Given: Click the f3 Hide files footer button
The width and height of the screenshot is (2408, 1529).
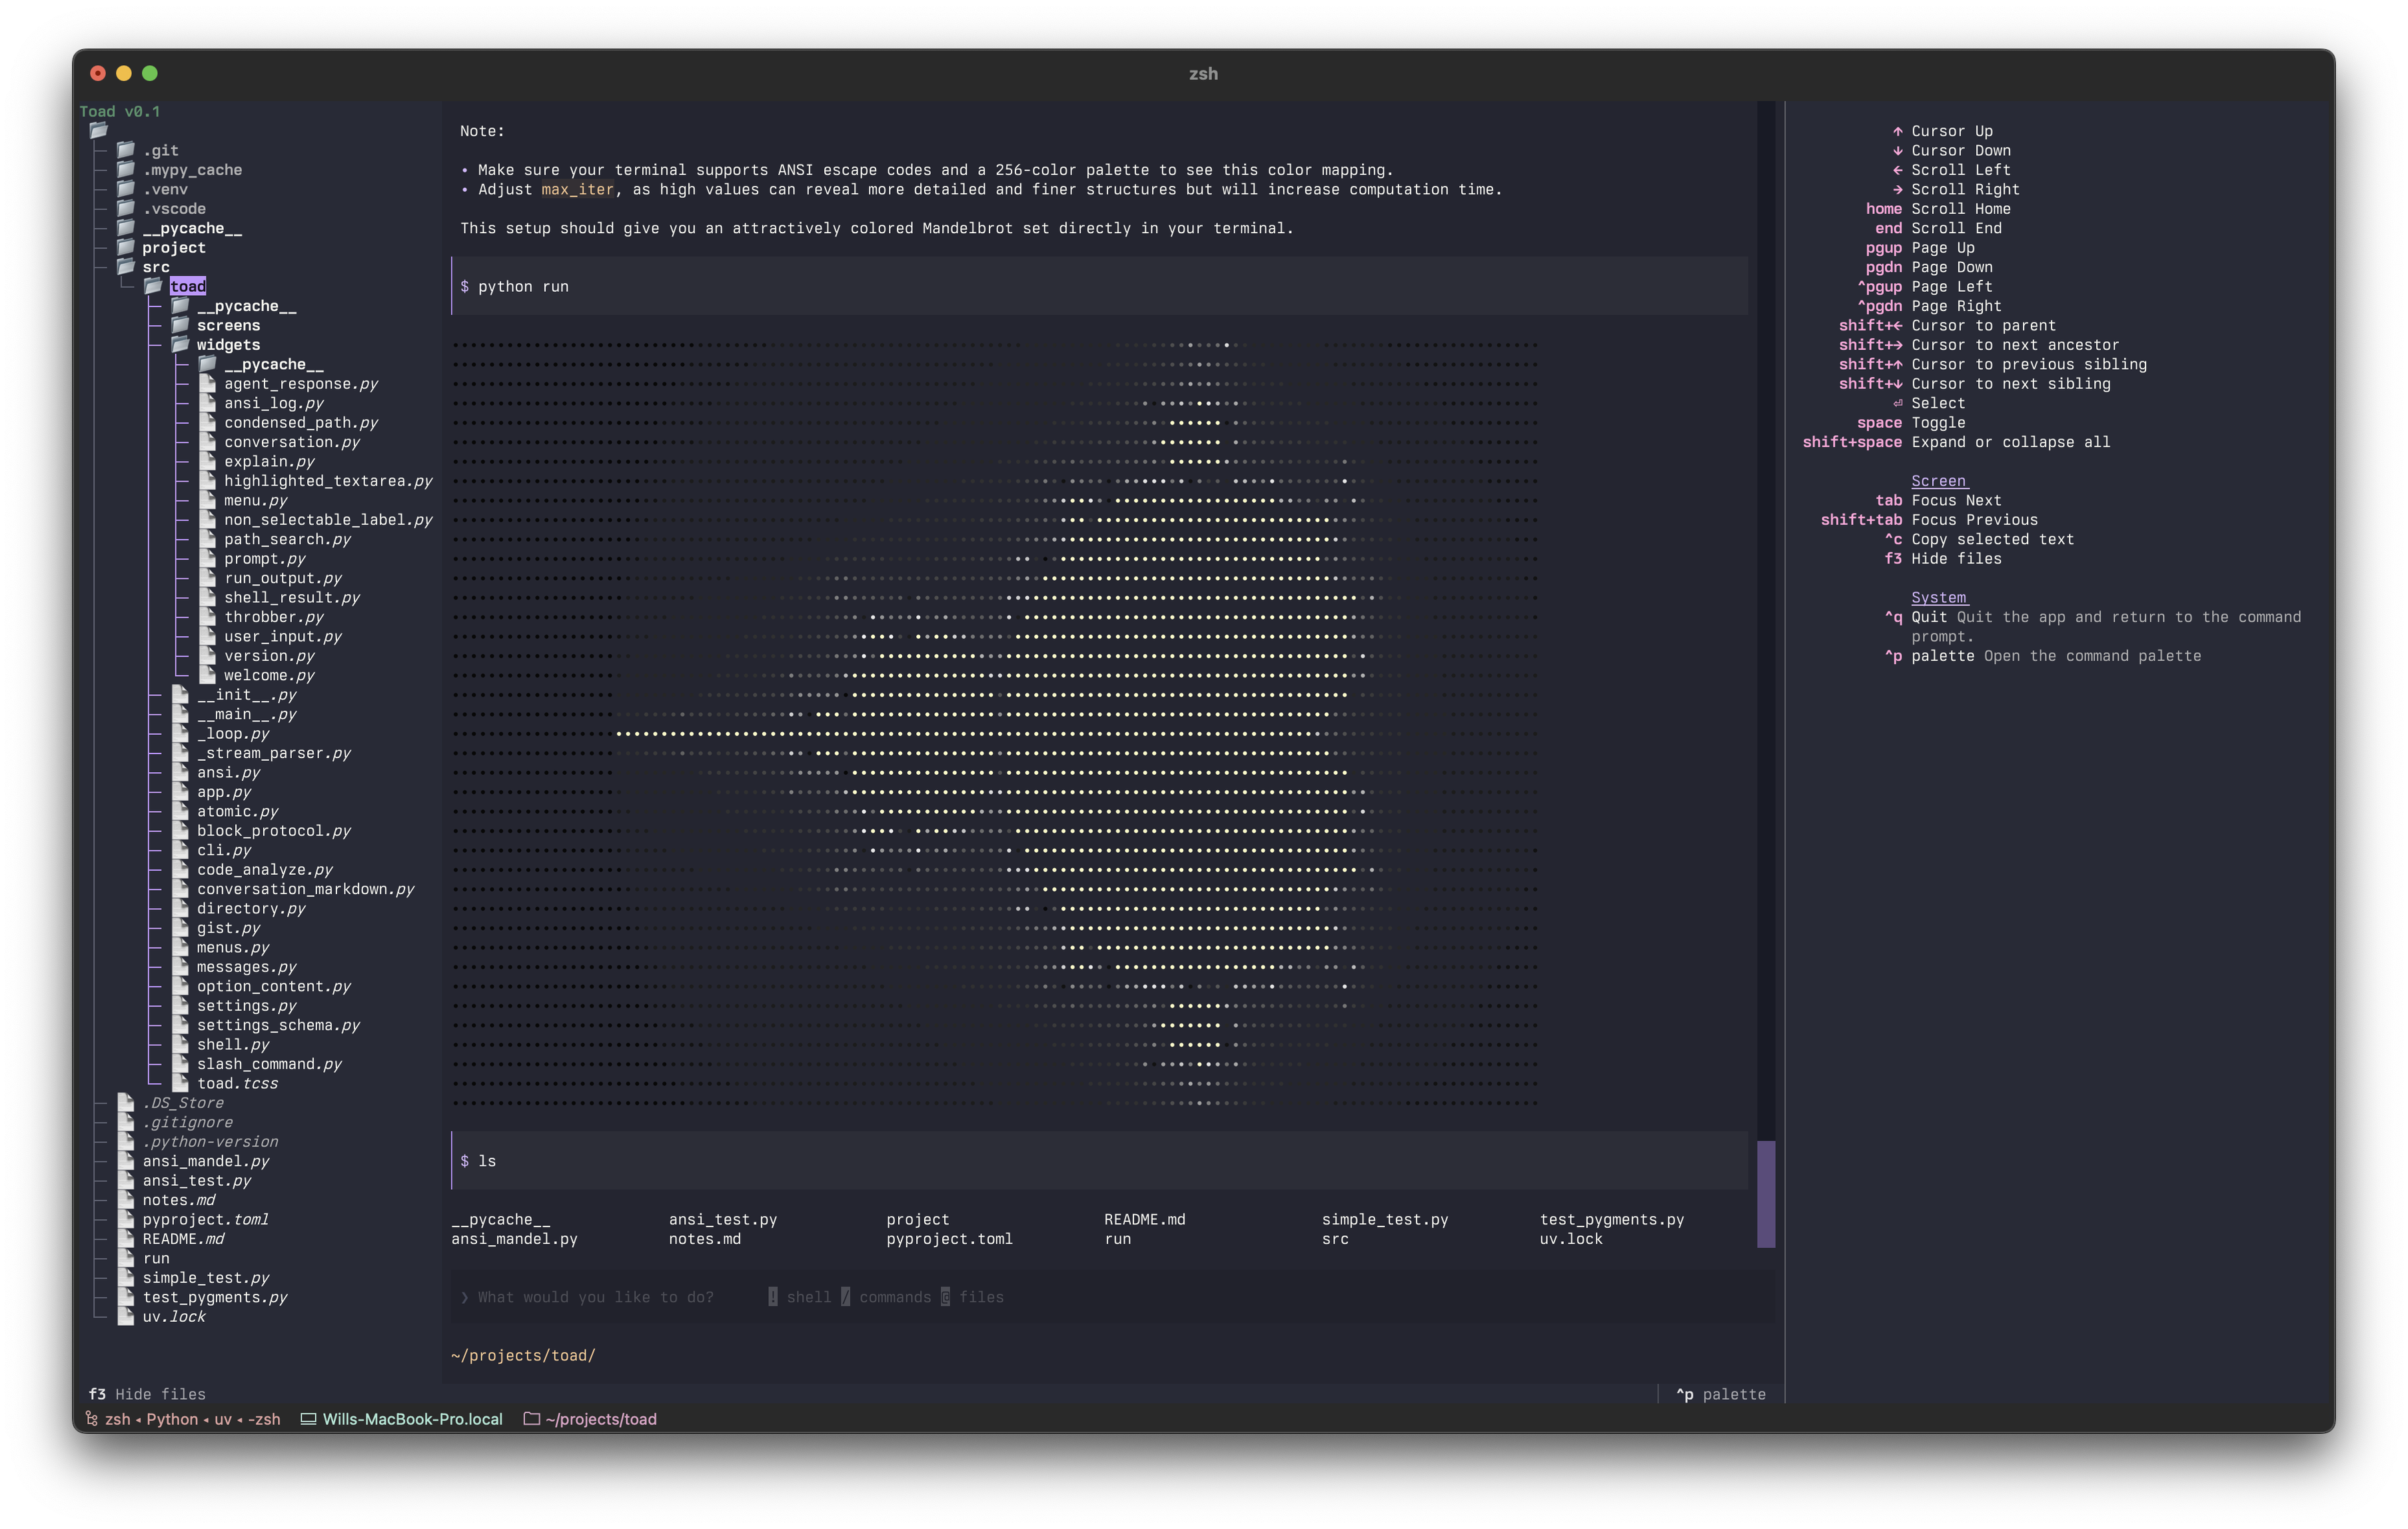Looking at the screenshot, I should pos(147,1394).
